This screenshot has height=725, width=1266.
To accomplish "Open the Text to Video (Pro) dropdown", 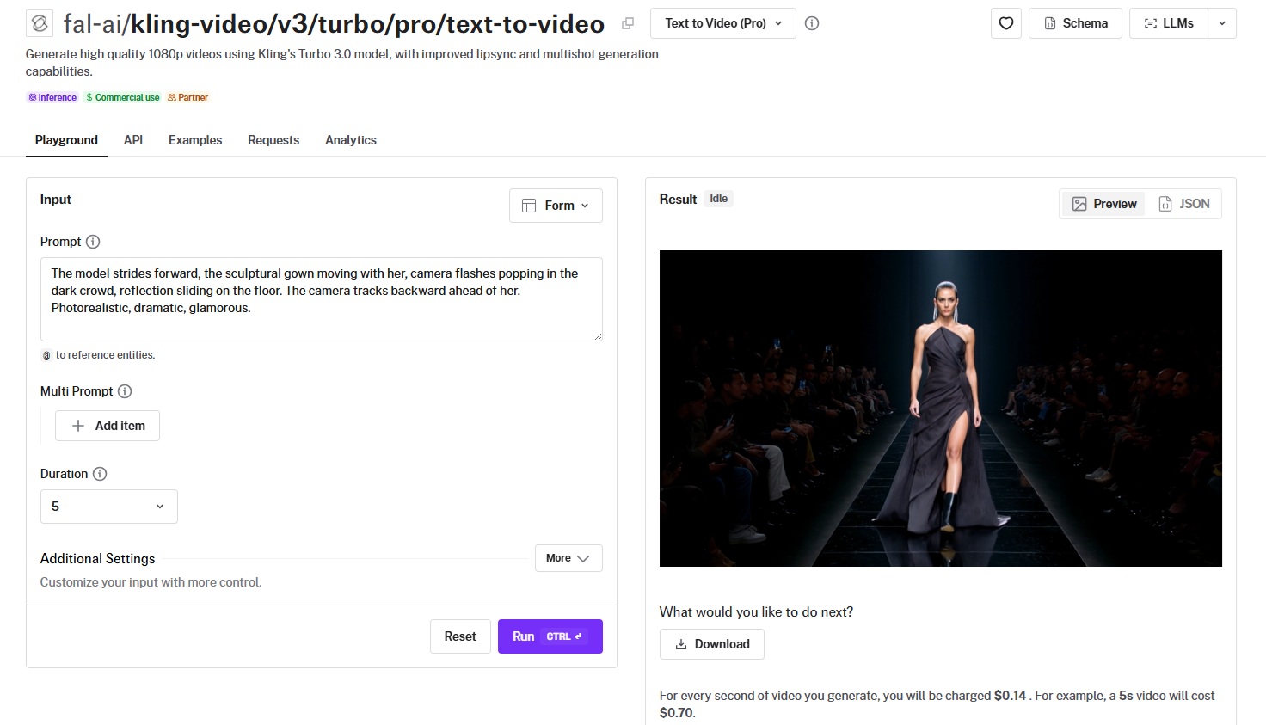I will click(723, 23).
